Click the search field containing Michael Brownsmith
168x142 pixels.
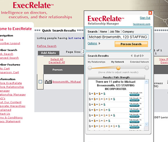(x=118, y=37)
